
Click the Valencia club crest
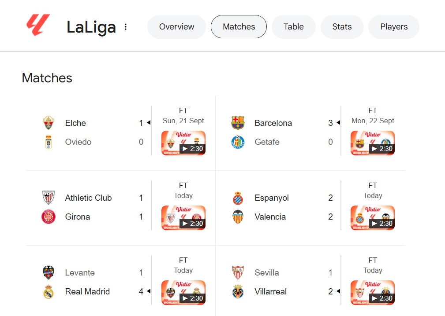238,217
